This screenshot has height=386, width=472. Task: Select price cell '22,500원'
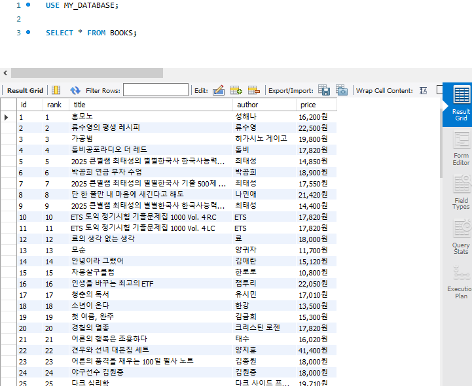(316, 128)
